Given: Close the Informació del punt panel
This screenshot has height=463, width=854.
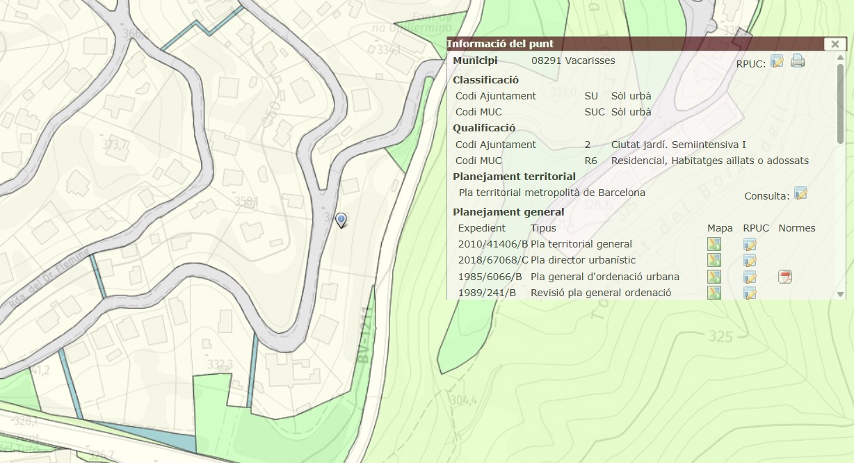Looking at the screenshot, I should [835, 44].
